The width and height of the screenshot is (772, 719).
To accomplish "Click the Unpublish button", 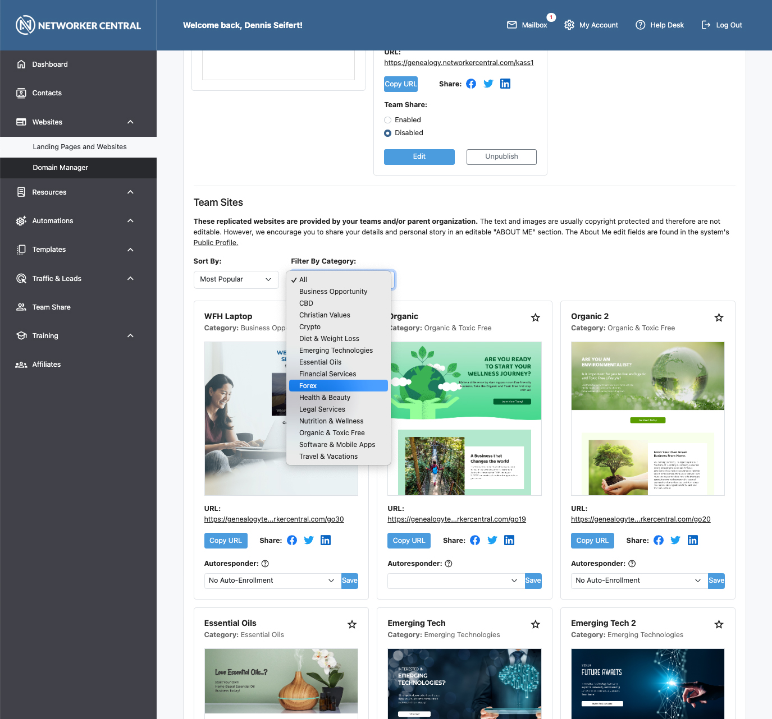I will coord(501,156).
